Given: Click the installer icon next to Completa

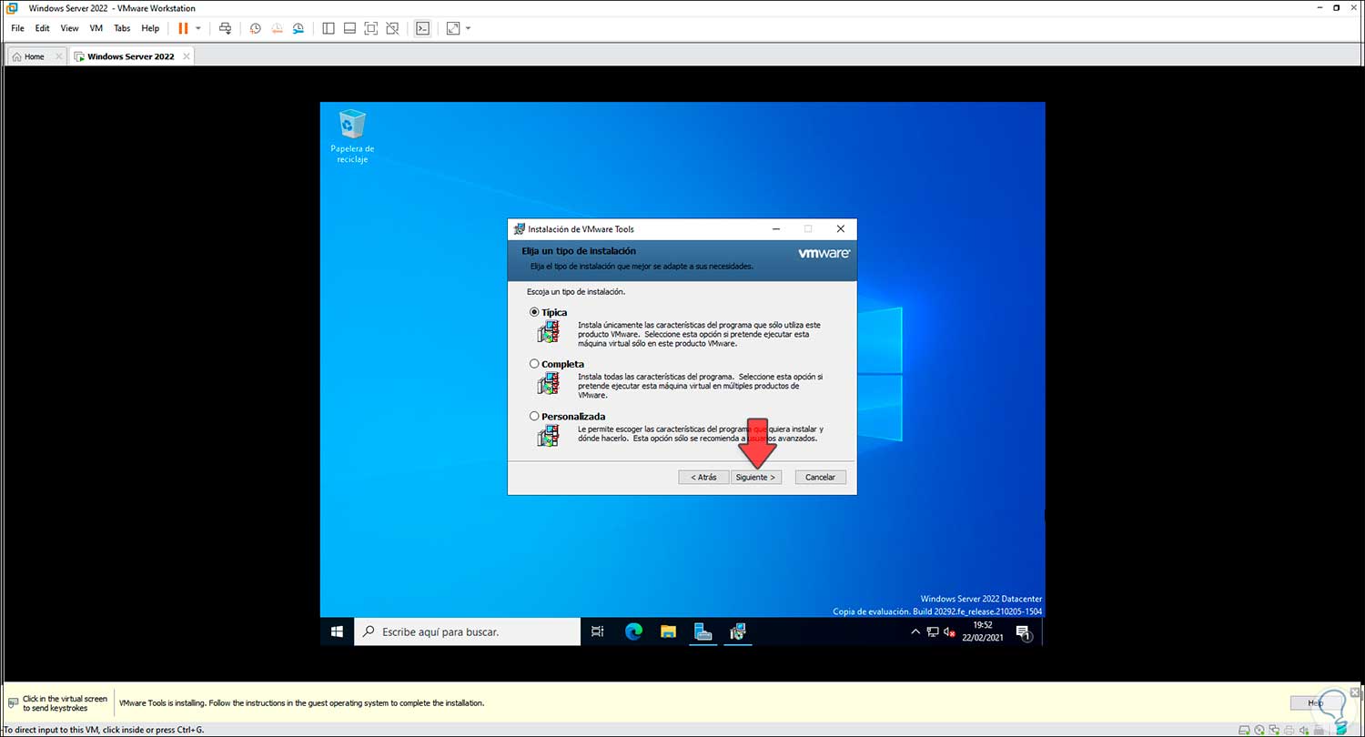Looking at the screenshot, I should (x=548, y=383).
